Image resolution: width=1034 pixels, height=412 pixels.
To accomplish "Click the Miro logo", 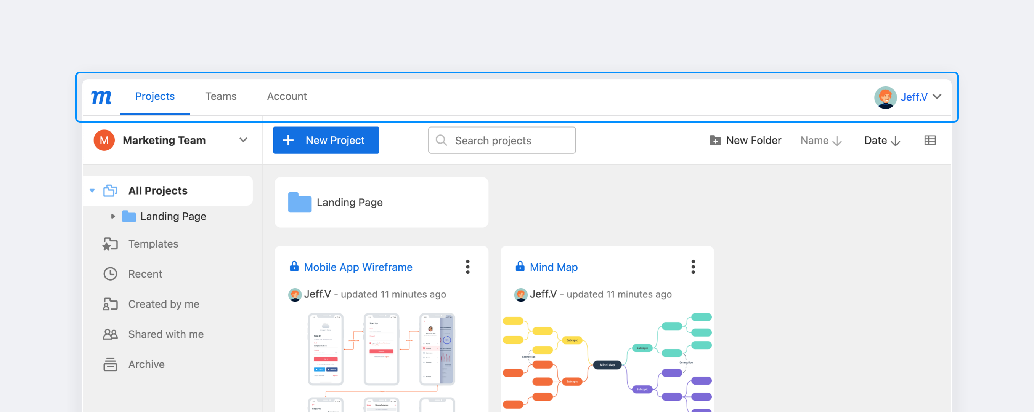I will (101, 97).
